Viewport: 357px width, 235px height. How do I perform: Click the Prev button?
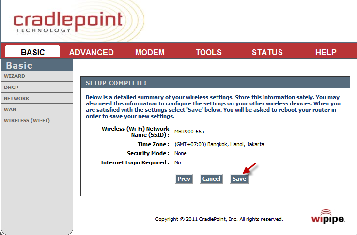(184, 179)
